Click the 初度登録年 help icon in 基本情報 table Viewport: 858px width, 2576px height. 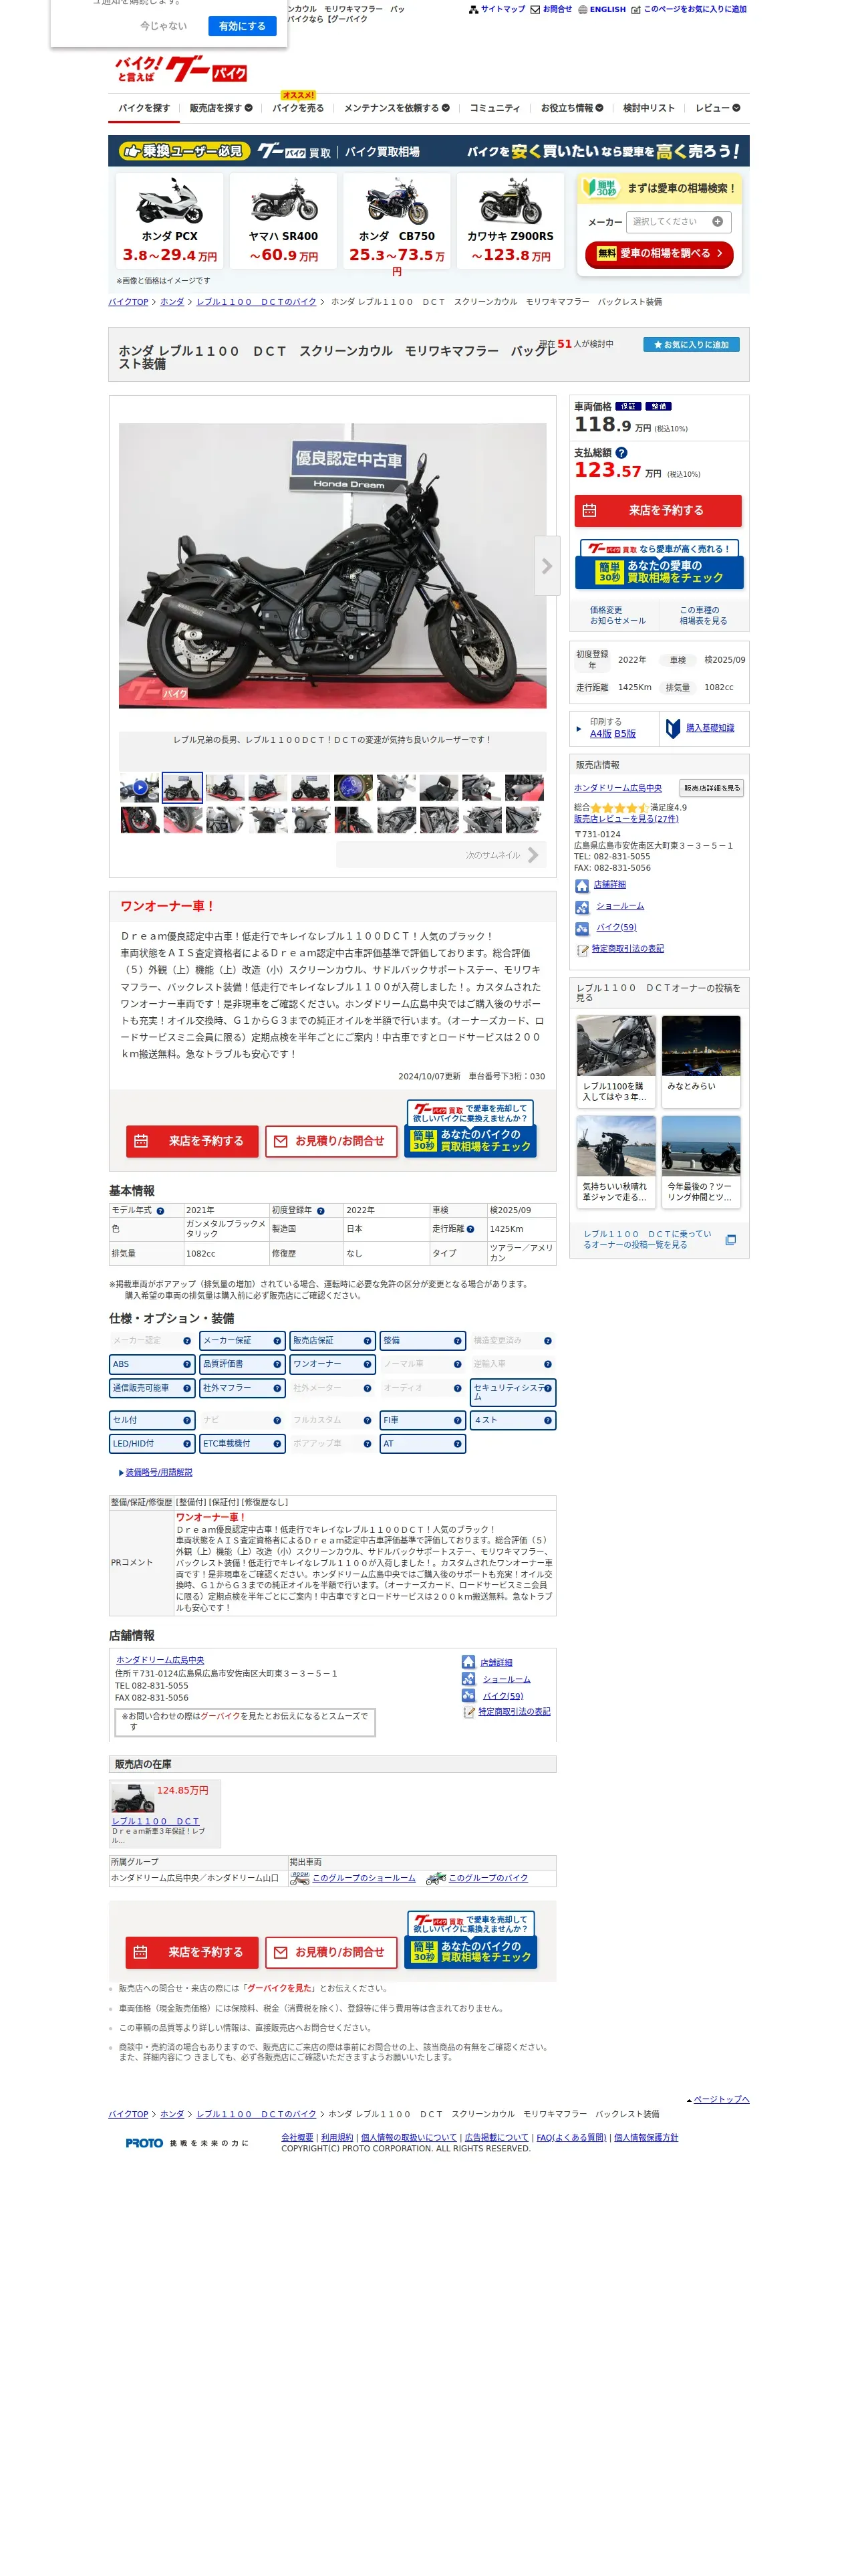(x=321, y=1211)
